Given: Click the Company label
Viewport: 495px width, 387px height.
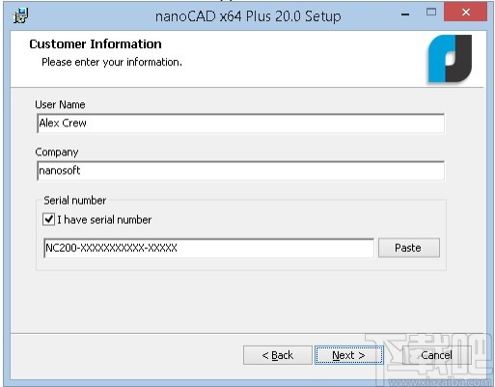Looking at the screenshot, I should [57, 152].
